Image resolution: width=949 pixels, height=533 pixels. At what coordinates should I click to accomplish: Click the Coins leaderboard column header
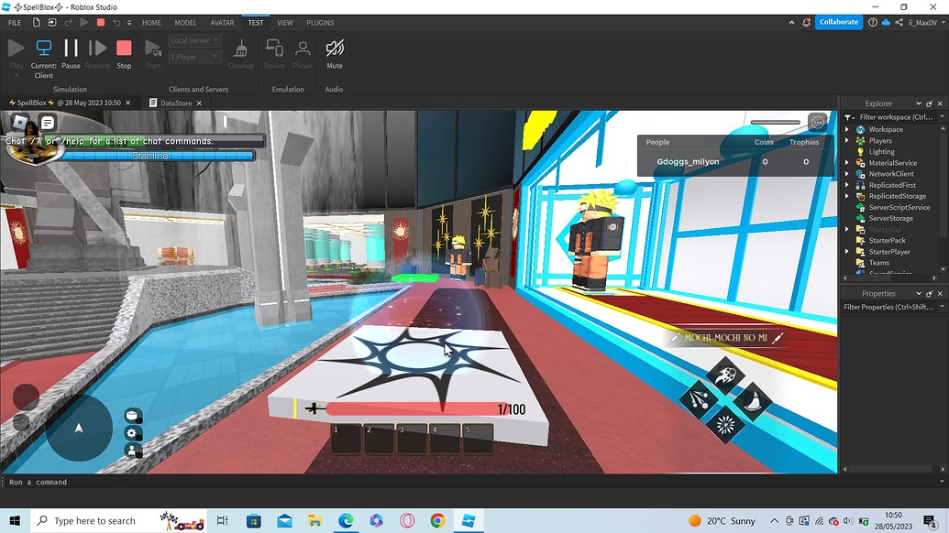click(x=764, y=142)
